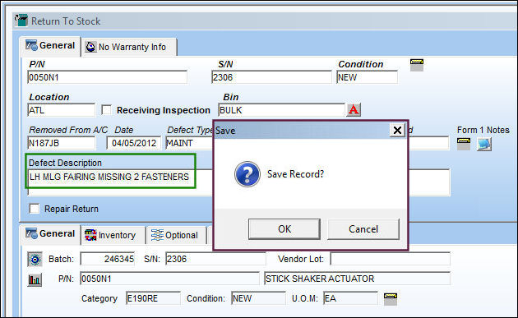518x318 pixels.
Task: Click the U.O.M field showing EA
Action: 350,298
